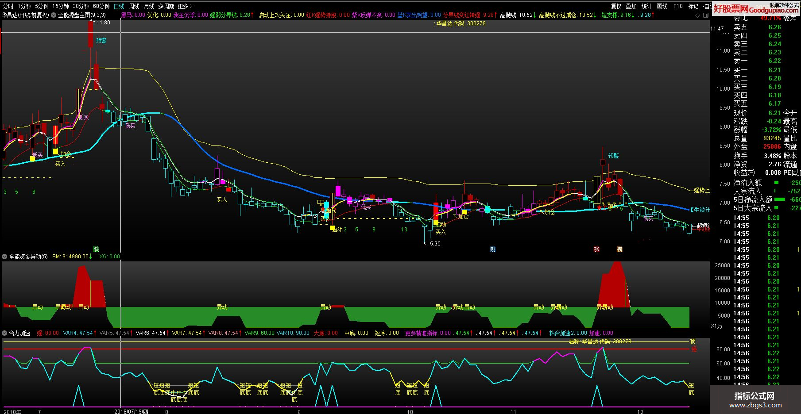Expand the 全能资金异动 indicator dropdown
This screenshot has width=801, height=414.
point(5,257)
